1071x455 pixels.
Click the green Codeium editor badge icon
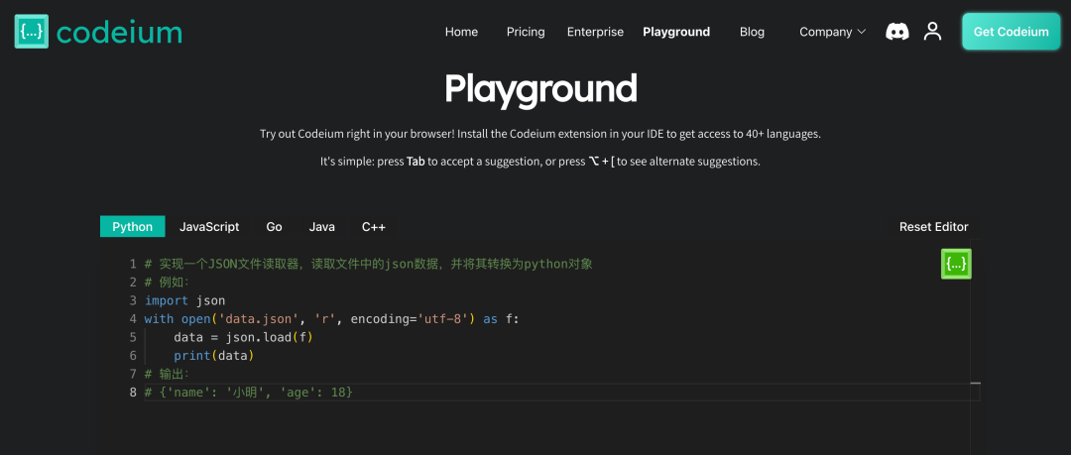[956, 264]
